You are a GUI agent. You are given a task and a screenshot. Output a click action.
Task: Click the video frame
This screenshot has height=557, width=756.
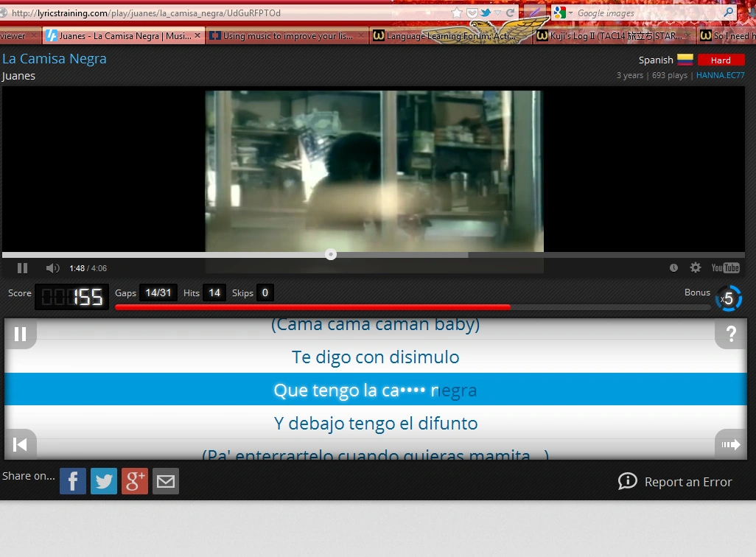point(374,171)
